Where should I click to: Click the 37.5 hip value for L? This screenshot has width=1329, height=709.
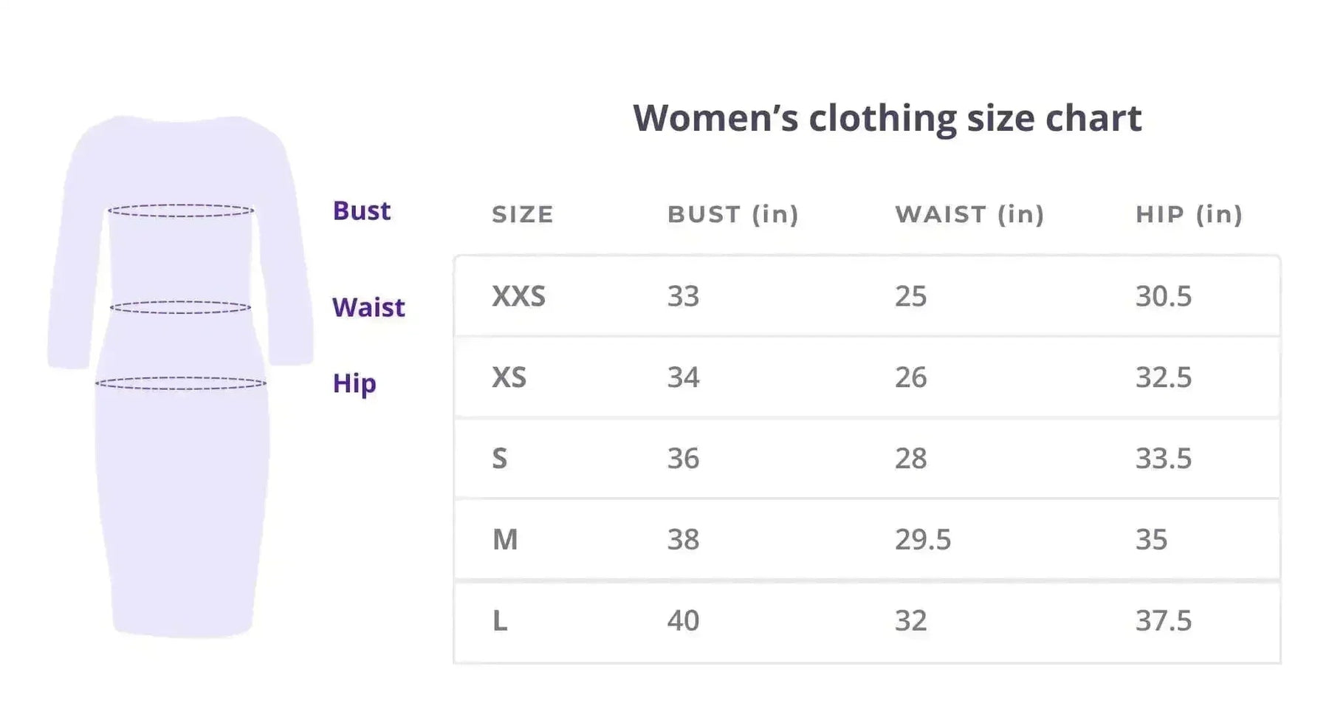point(1164,621)
